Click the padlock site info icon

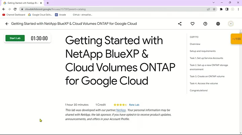coord(22,9)
